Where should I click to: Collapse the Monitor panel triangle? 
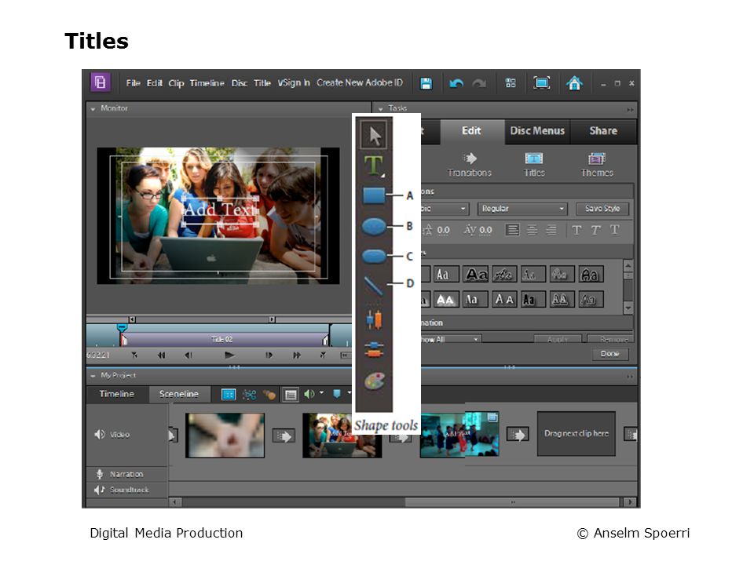point(93,109)
